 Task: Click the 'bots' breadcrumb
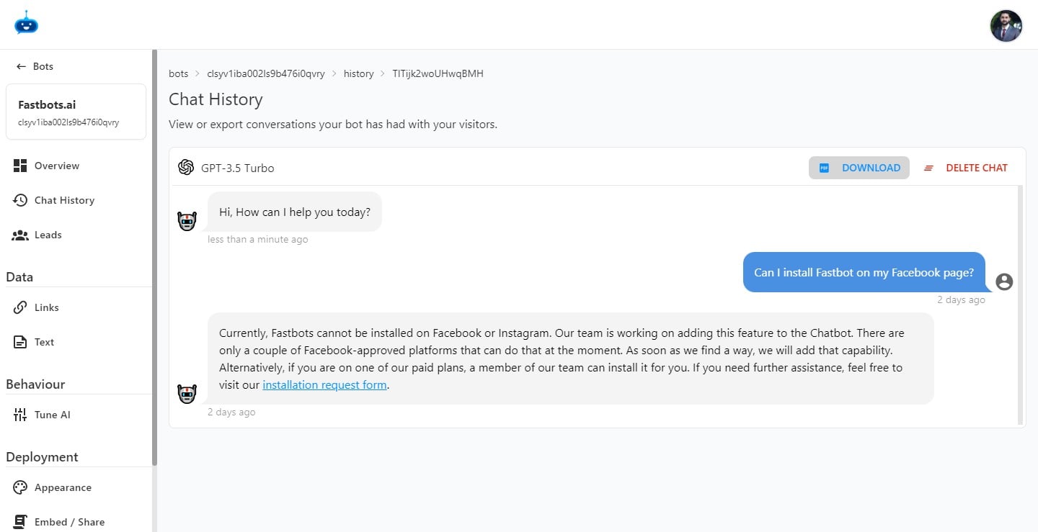click(x=178, y=73)
